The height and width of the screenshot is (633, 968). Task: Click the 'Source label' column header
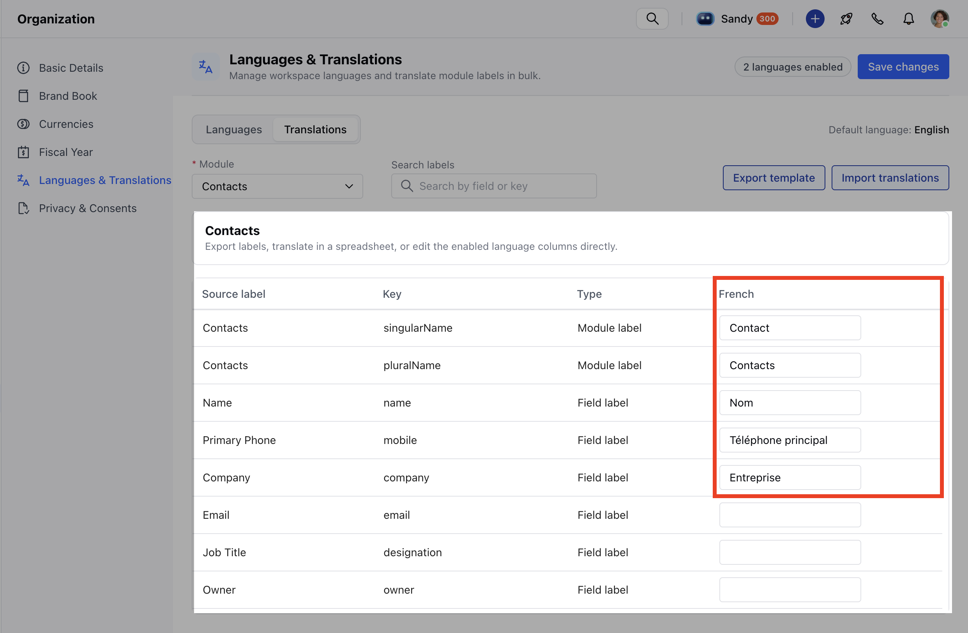tap(233, 294)
